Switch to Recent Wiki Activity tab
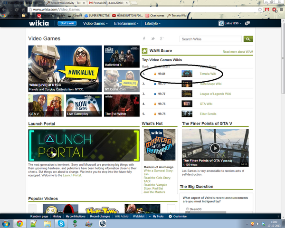 [66, 3]
